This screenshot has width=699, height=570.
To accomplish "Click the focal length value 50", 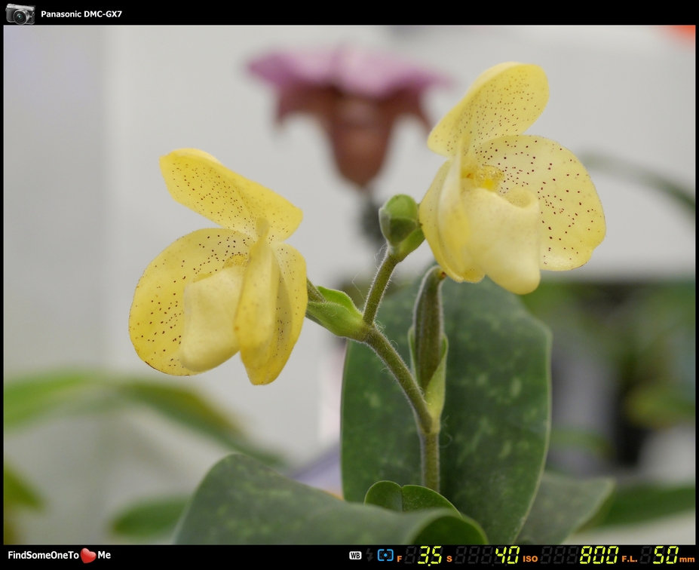I will [666, 555].
